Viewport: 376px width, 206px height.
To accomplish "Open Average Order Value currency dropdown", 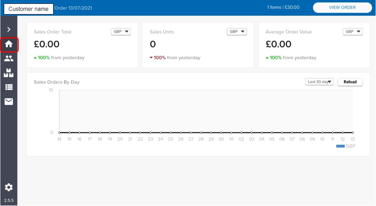I will [352, 32].
